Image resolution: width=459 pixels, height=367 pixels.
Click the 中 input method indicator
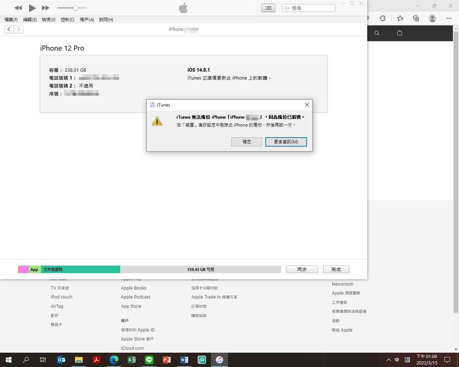coord(397,360)
